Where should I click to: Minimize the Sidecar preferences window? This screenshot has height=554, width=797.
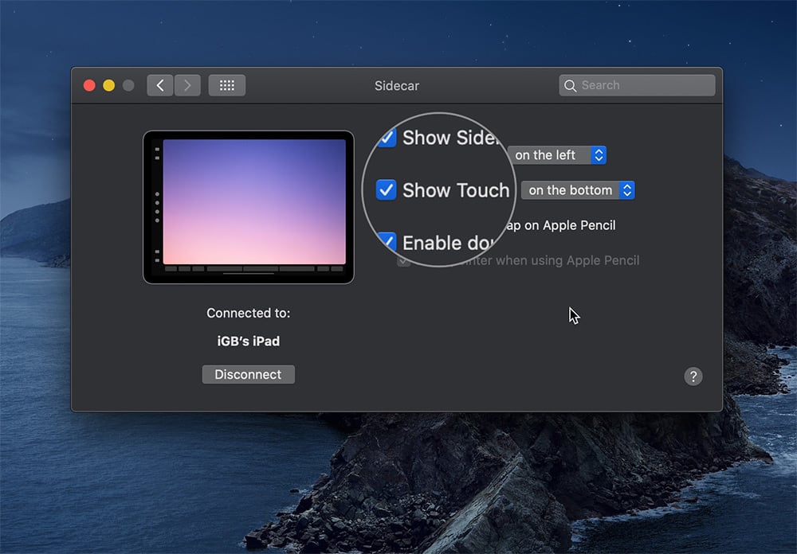tap(108, 84)
